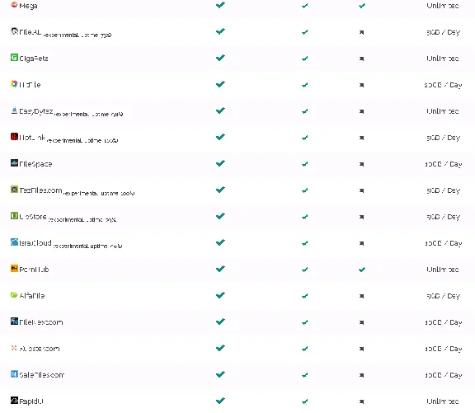Click the green AlfaFile folder icon
475x413 pixels.
14,294
